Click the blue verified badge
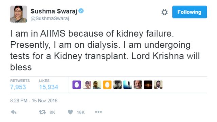 tap(81, 11)
